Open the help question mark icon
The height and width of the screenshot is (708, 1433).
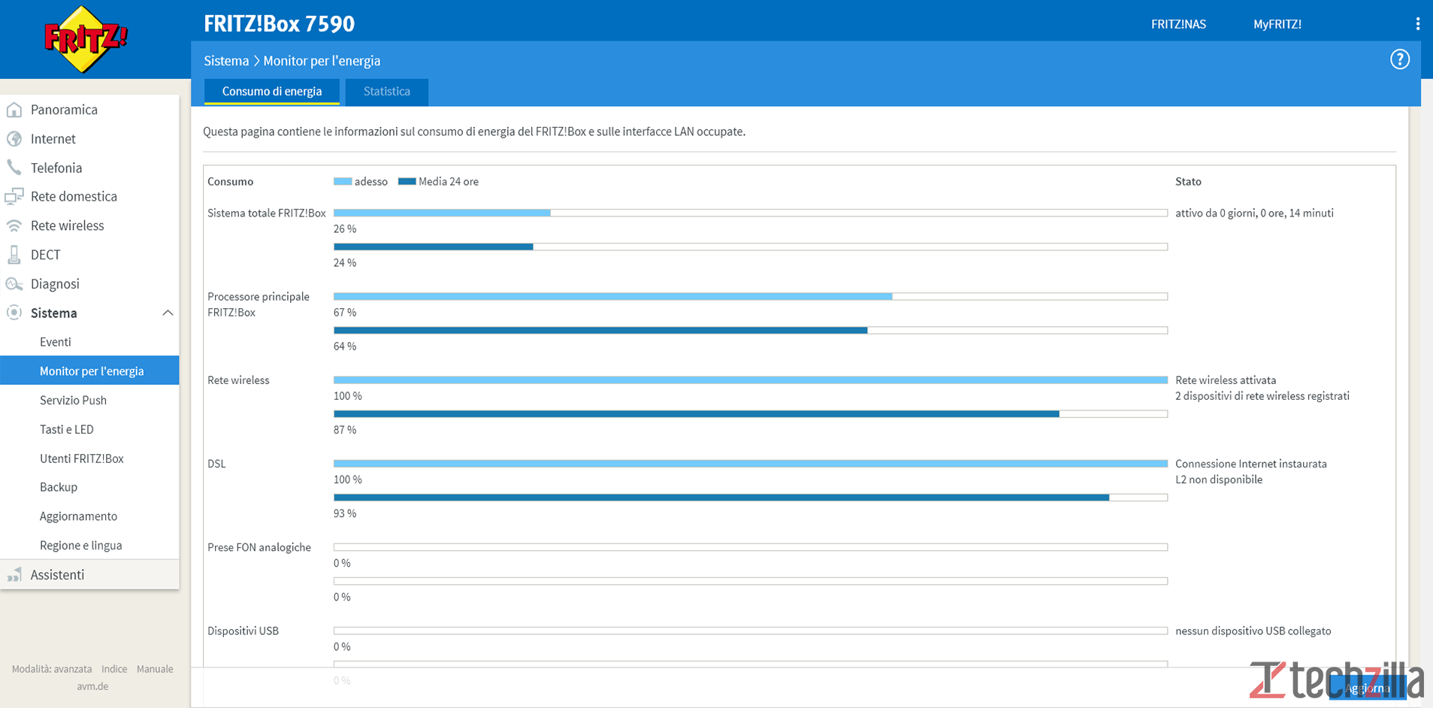pos(1399,59)
